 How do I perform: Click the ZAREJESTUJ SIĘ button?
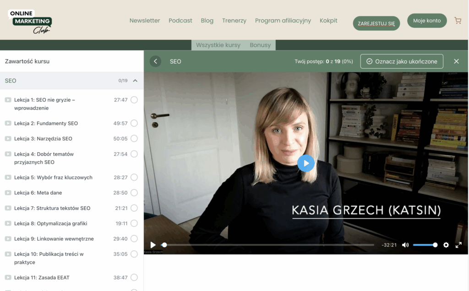(x=376, y=23)
